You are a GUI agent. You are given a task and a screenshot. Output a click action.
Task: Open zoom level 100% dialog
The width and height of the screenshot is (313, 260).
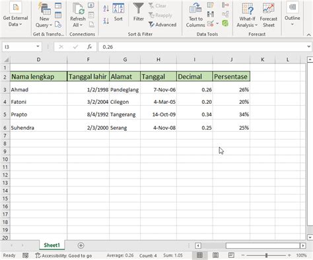pos(301,255)
